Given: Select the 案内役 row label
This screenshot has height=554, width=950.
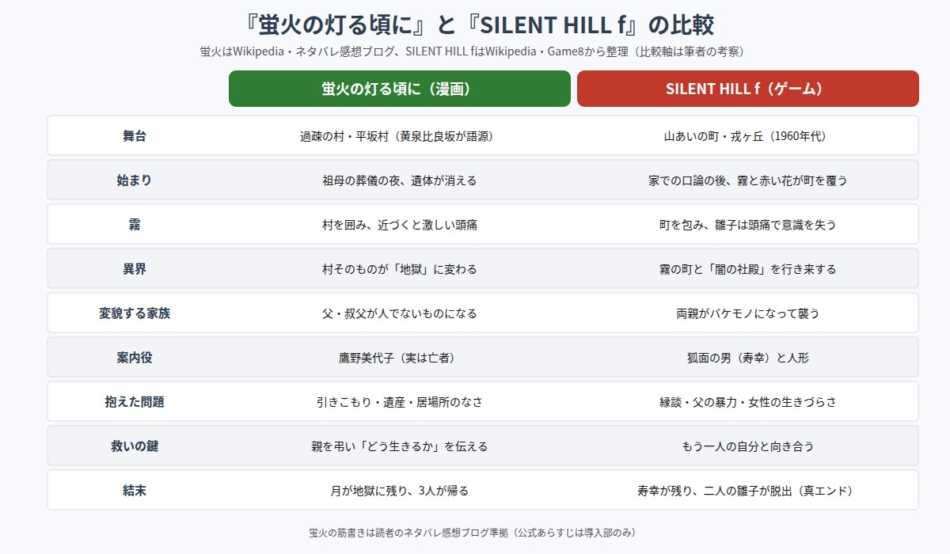Looking at the screenshot, I should tap(135, 358).
